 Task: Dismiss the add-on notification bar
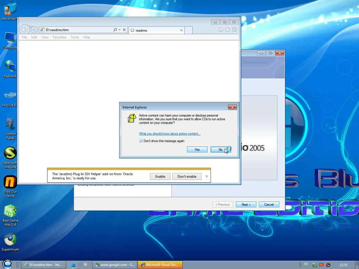[207, 176]
